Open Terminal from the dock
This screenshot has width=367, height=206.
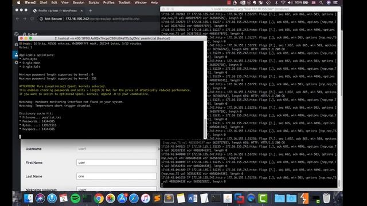click(216, 199)
